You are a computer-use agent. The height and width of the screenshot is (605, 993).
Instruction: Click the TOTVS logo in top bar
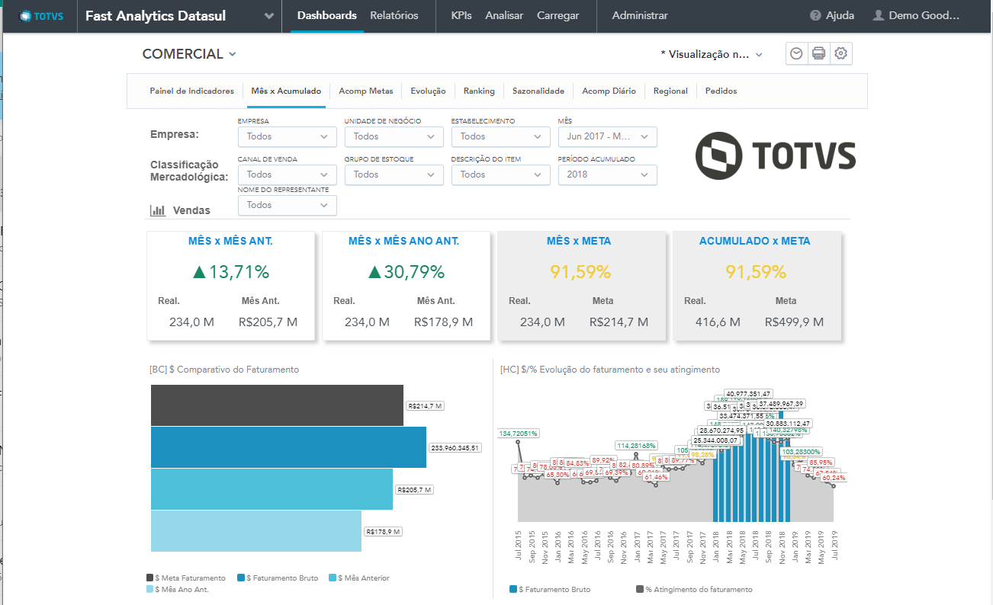click(x=38, y=16)
